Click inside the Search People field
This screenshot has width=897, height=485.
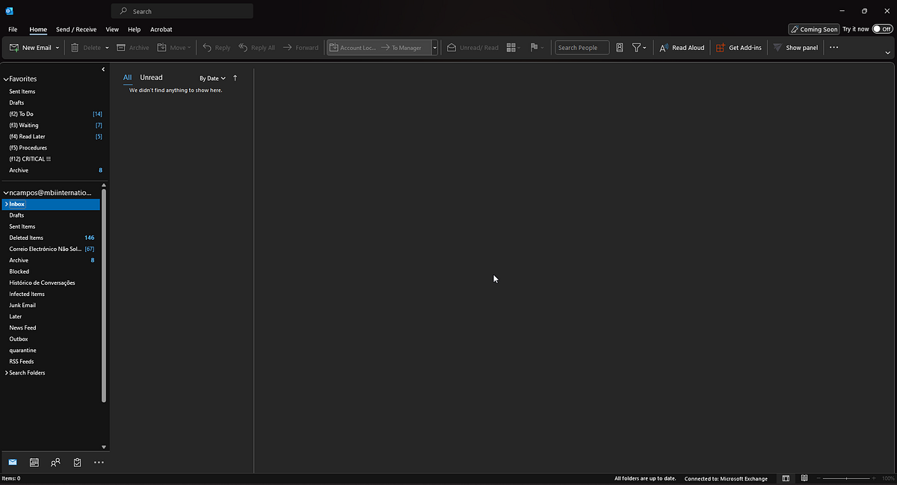pyautogui.click(x=581, y=47)
